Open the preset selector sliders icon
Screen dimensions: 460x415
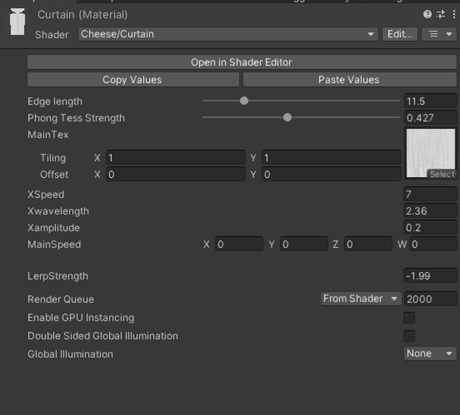click(441, 14)
